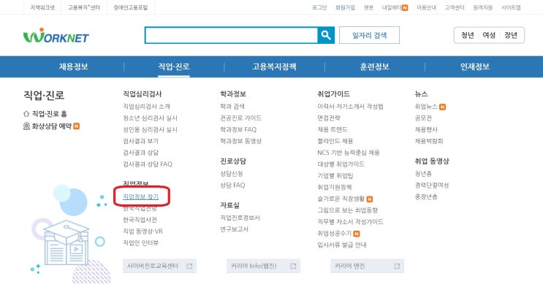This screenshot has height=284, width=543.
Task: Open 검사결과 보기
Action: click(140, 141)
